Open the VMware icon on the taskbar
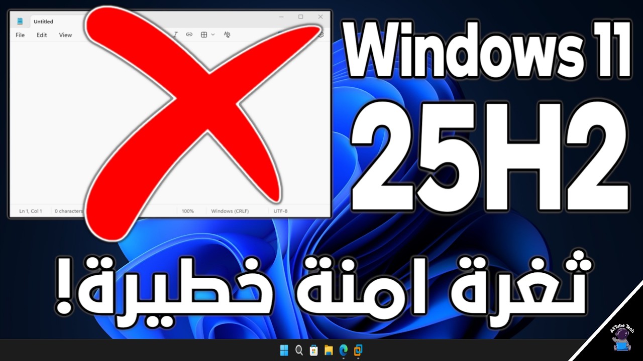The image size is (643, 361). 358,350
